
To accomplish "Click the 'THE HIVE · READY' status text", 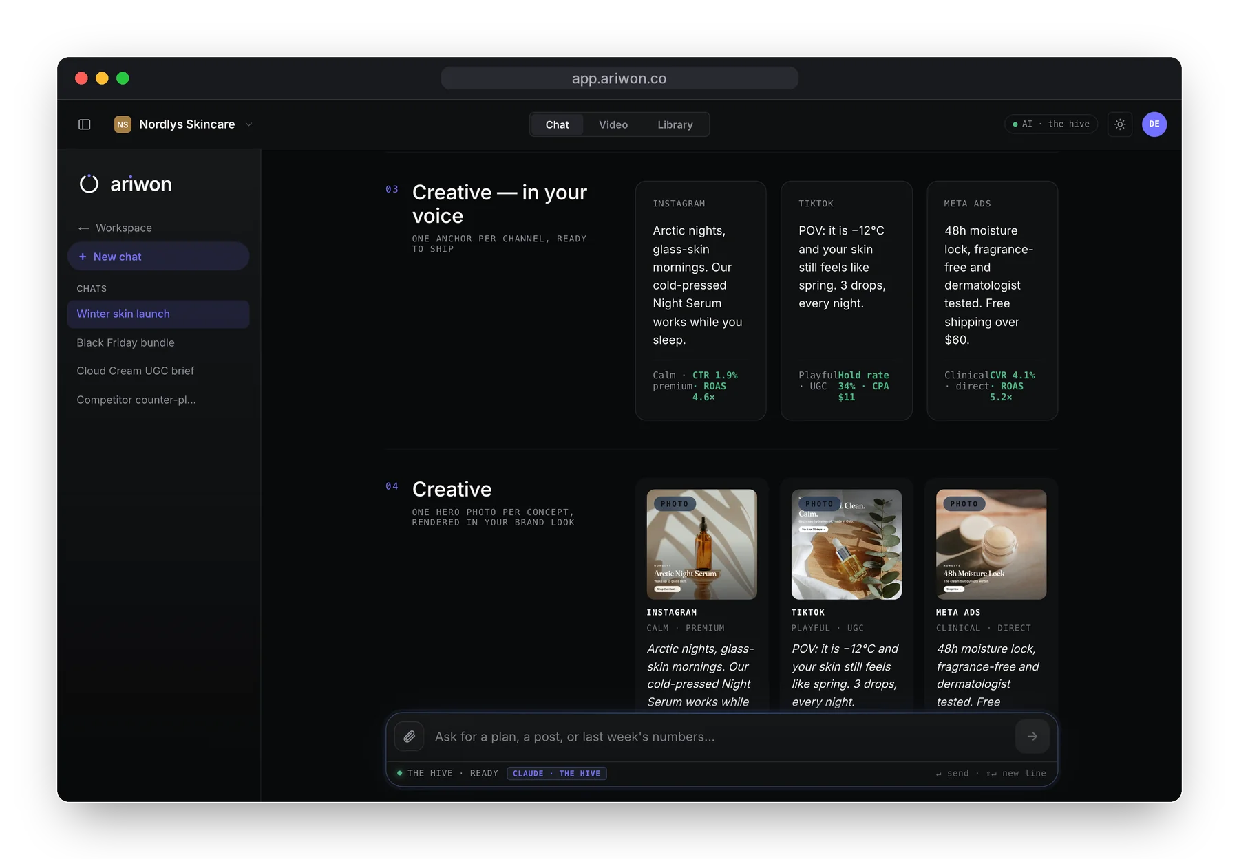I will [452, 773].
